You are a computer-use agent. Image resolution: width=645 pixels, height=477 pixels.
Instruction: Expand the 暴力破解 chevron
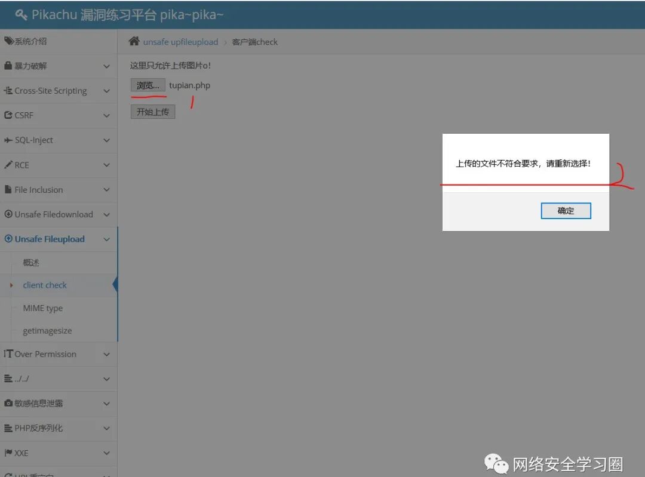coord(106,66)
